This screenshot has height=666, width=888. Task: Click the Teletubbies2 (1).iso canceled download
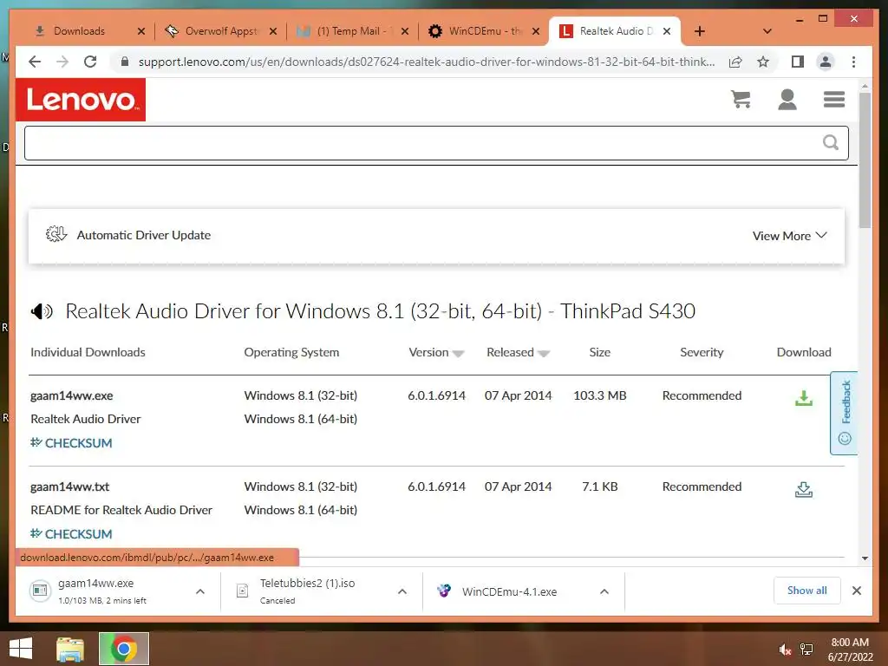(307, 591)
